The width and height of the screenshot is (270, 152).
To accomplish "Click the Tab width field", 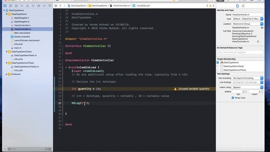I will (x=238, y=92).
